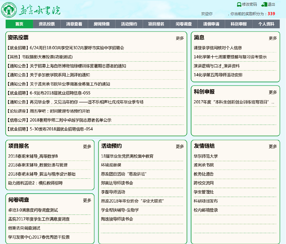Open 2018春期末辅导_数据处理与管理

pos(38,165)
